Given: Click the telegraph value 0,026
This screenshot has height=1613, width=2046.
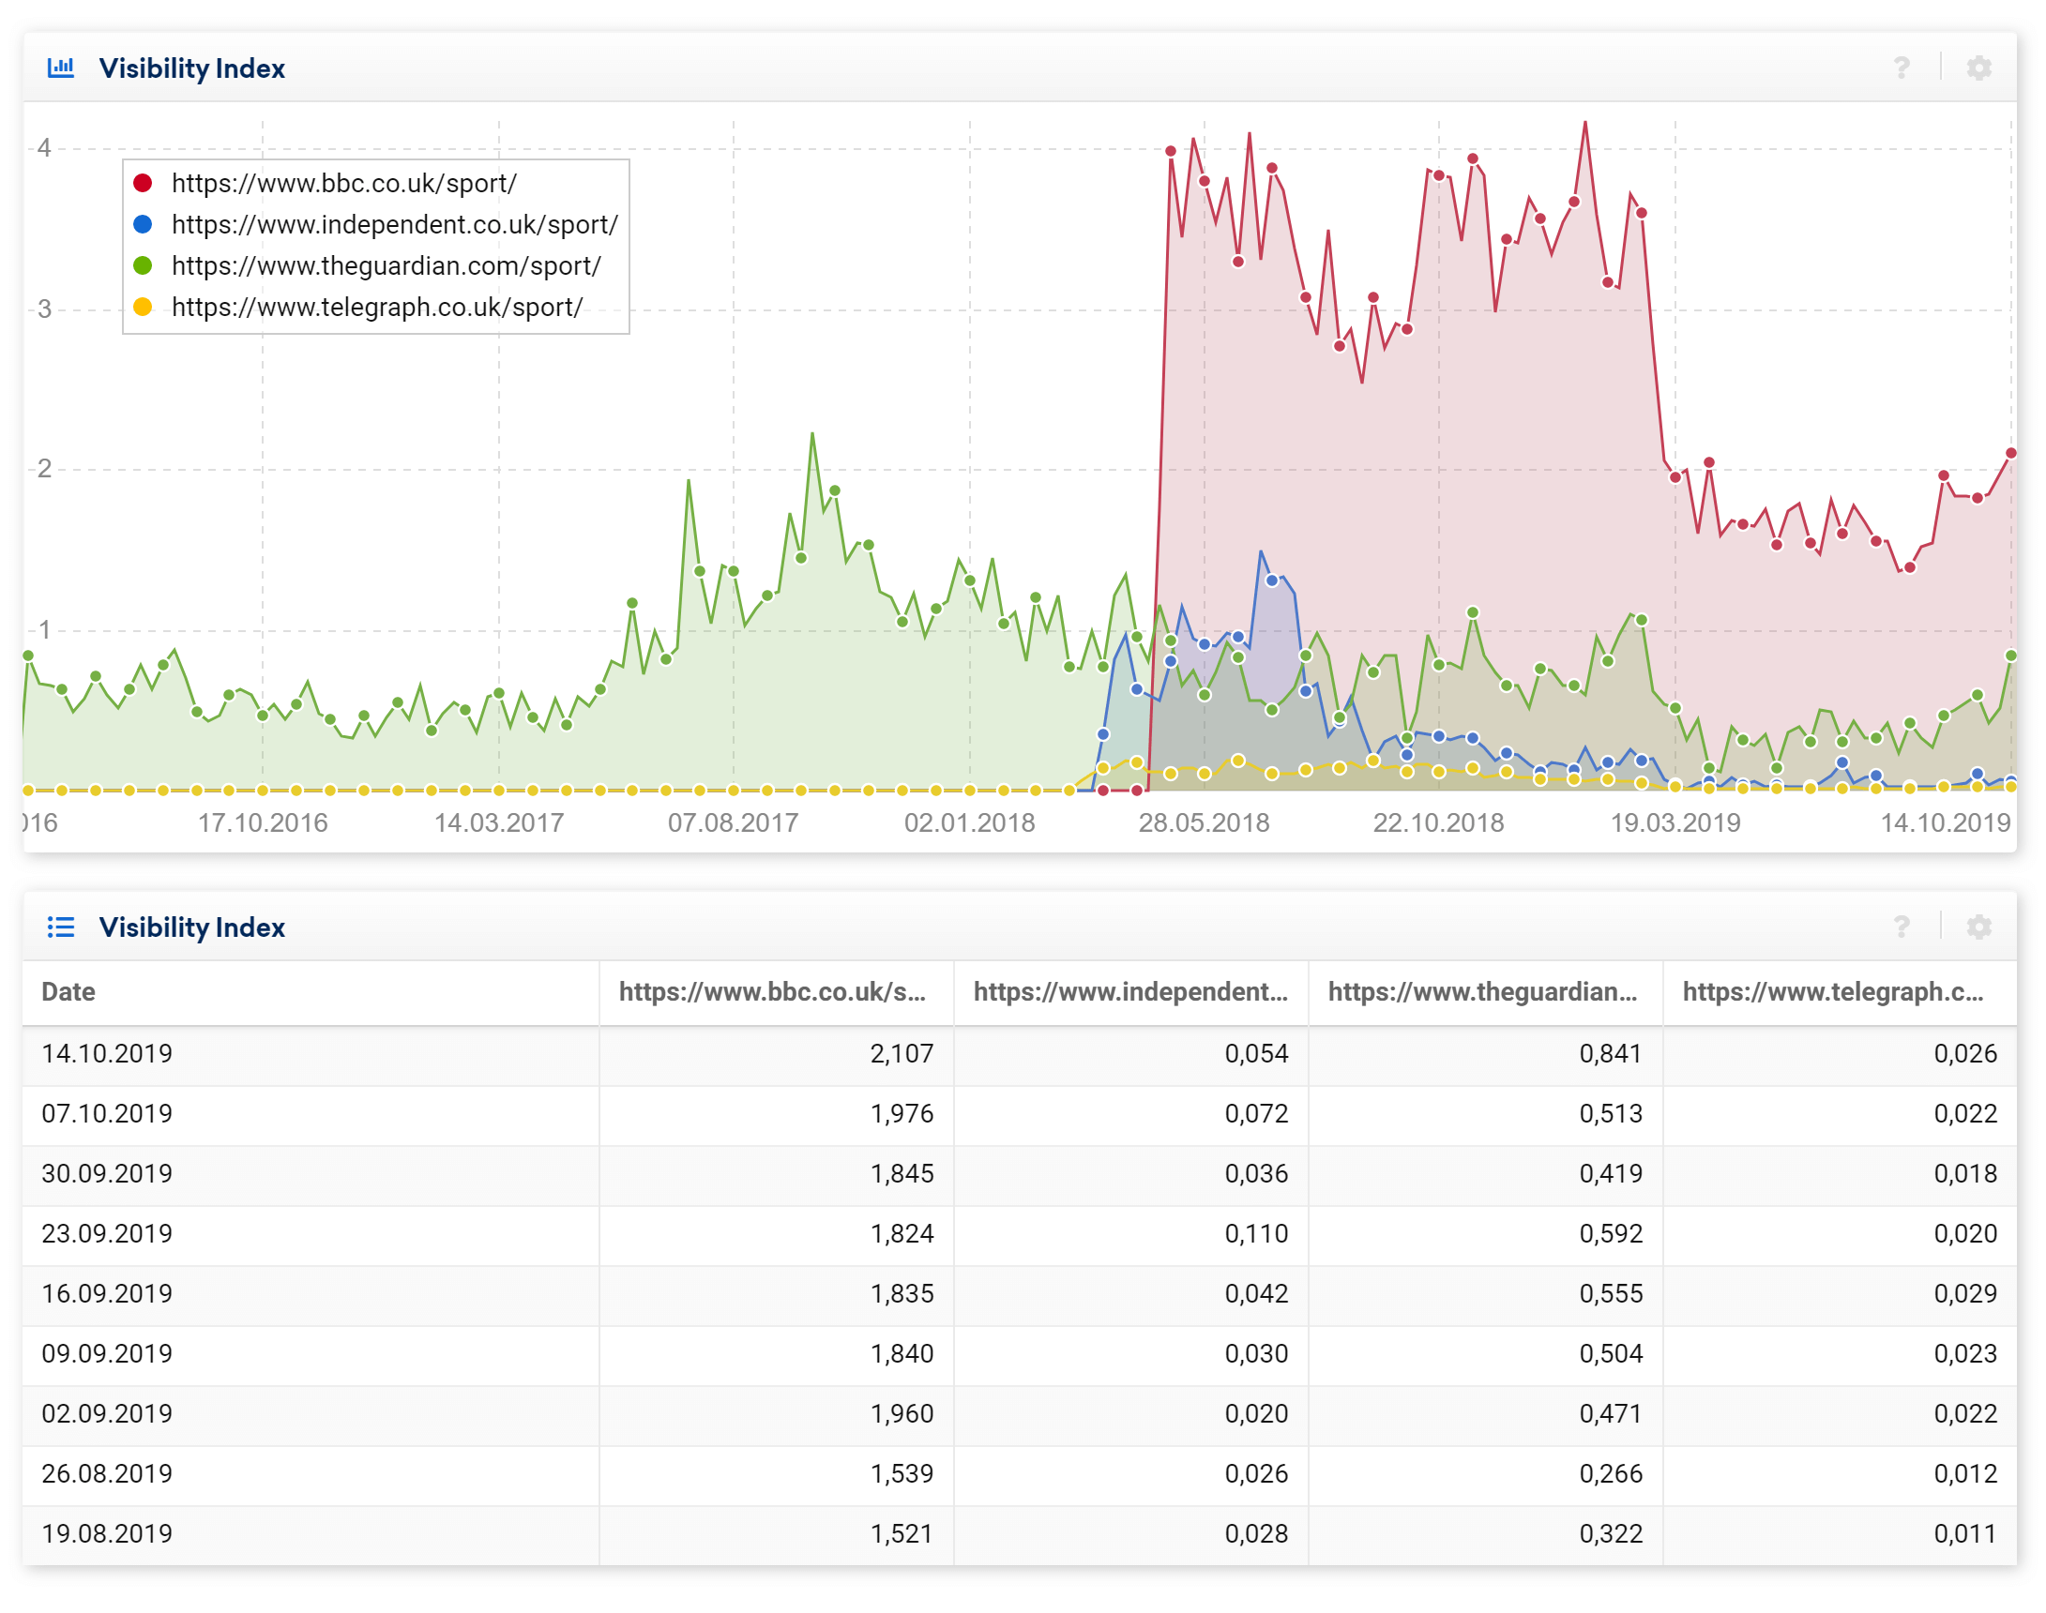Looking at the screenshot, I should coord(1964,1054).
